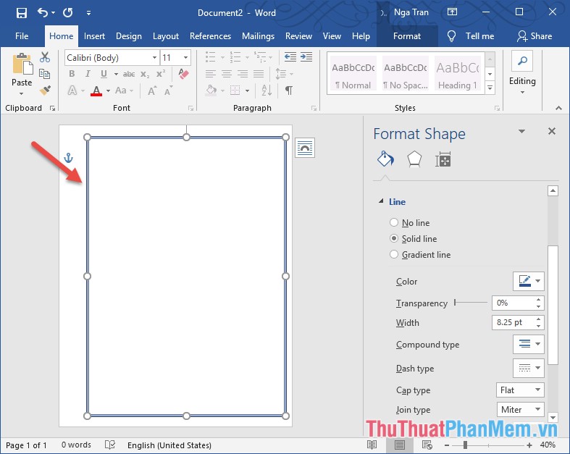570x454 pixels.
Task: Open Font Color dropdown arrow
Action: tap(108, 91)
